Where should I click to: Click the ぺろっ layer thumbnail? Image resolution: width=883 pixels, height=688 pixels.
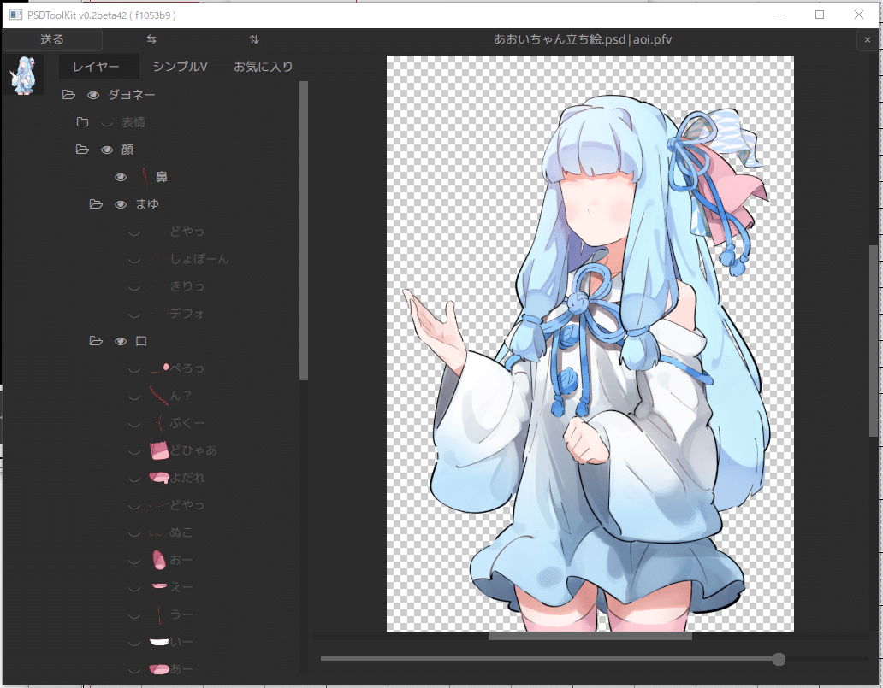(x=159, y=368)
